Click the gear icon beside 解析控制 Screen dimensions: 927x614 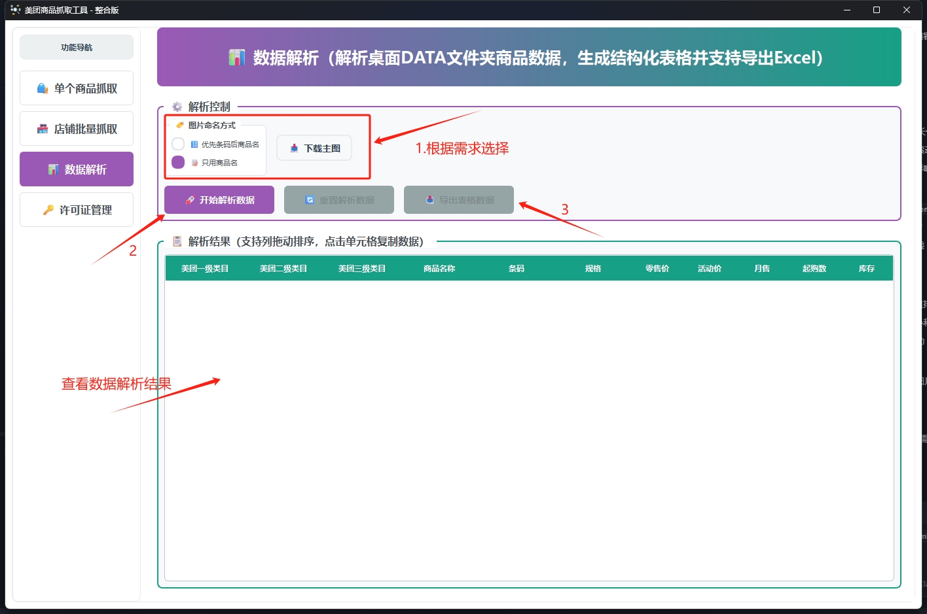(x=177, y=107)
